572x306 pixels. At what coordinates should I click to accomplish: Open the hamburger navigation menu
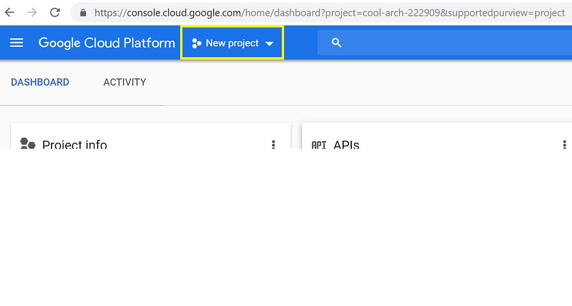17,43
